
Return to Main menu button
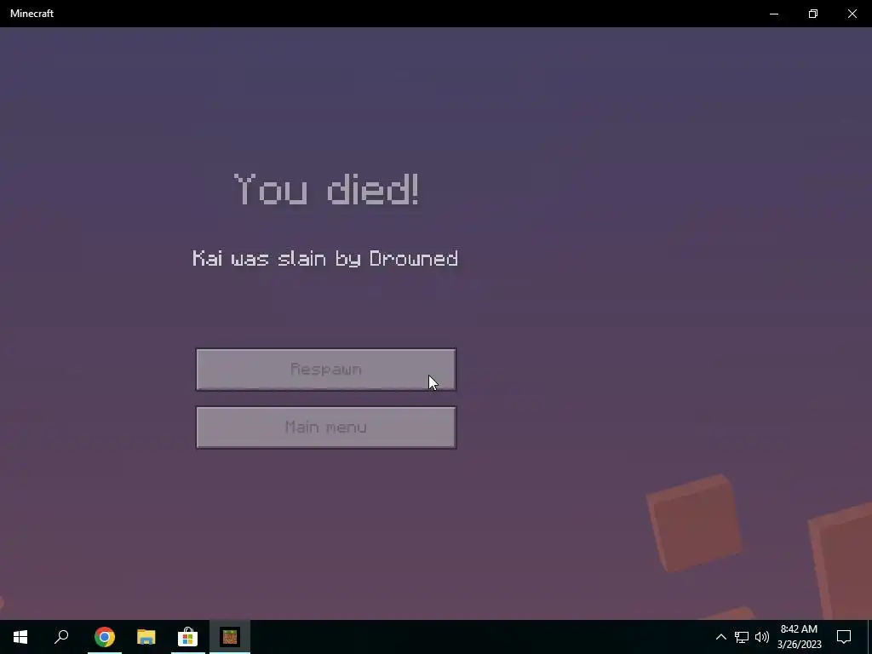click(326, 427)
